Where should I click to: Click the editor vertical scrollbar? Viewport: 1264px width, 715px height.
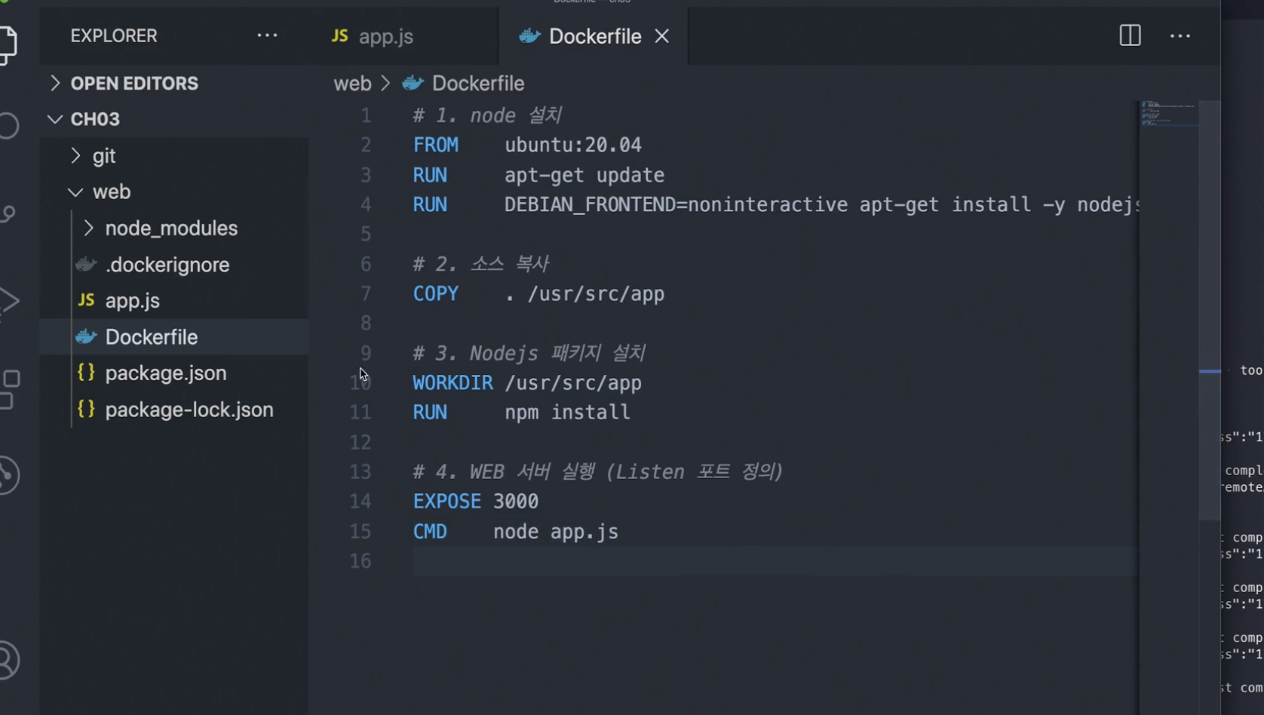[x=1210, y=311]
